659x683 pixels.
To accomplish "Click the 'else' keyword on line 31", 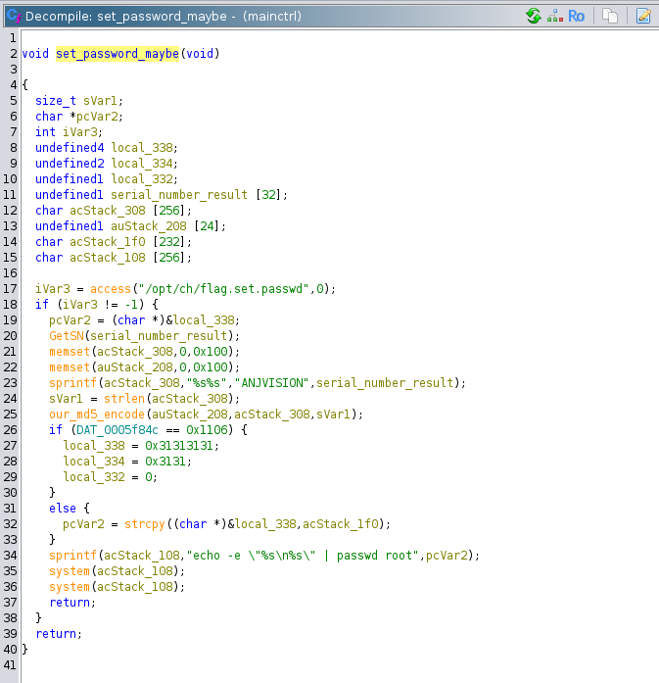I will pos(63,509).
